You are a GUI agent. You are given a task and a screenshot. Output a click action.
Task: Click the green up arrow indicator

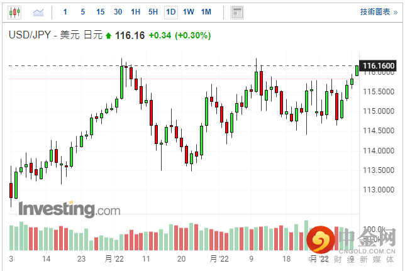click(108, 36)
